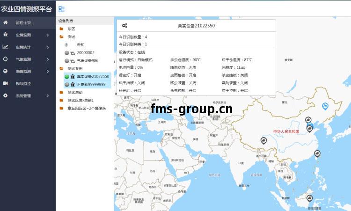Screen dimensions: 351x211
Task: Select the grey map marker in Indonesia
Action: coord(309,198)
